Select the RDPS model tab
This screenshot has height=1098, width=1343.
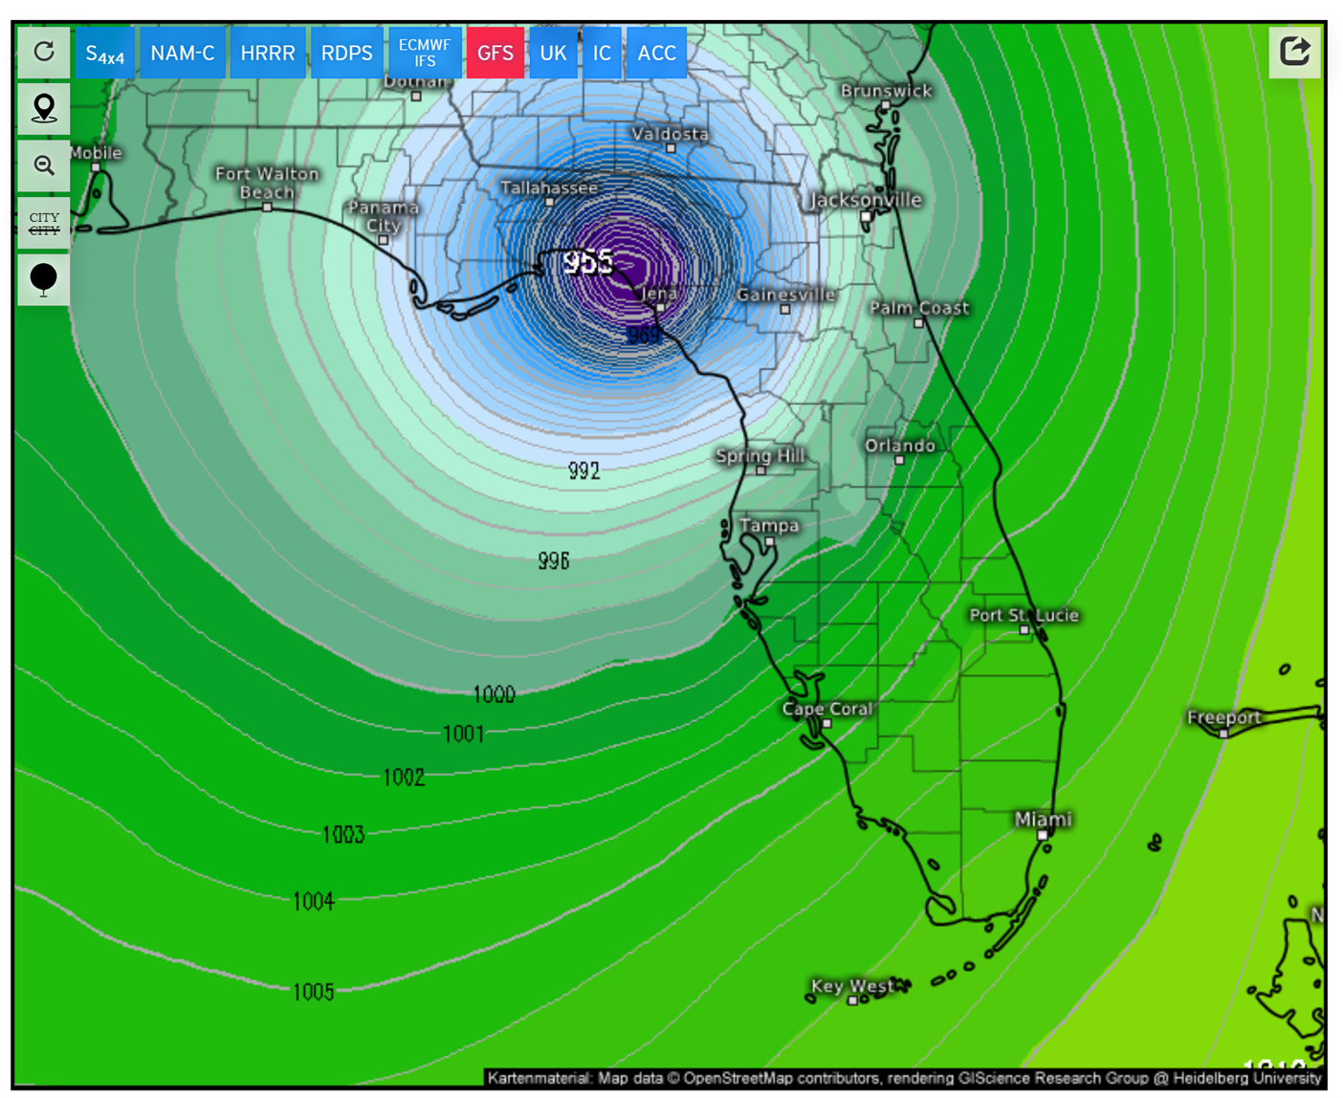click(347, 54)
